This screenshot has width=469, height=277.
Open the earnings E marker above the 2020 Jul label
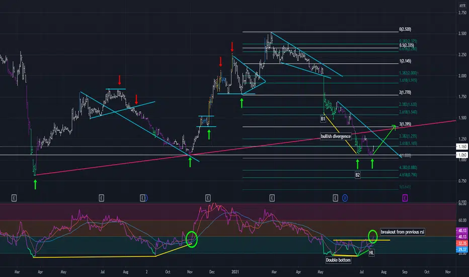(101, 198)
